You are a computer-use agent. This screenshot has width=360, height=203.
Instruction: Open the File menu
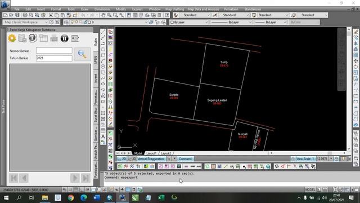click(17, 9)
